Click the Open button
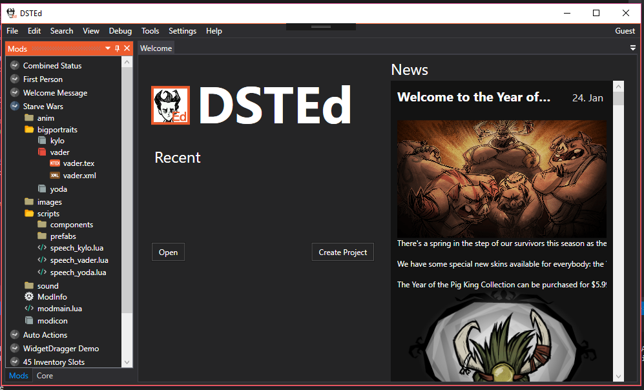 click(168, 252)
